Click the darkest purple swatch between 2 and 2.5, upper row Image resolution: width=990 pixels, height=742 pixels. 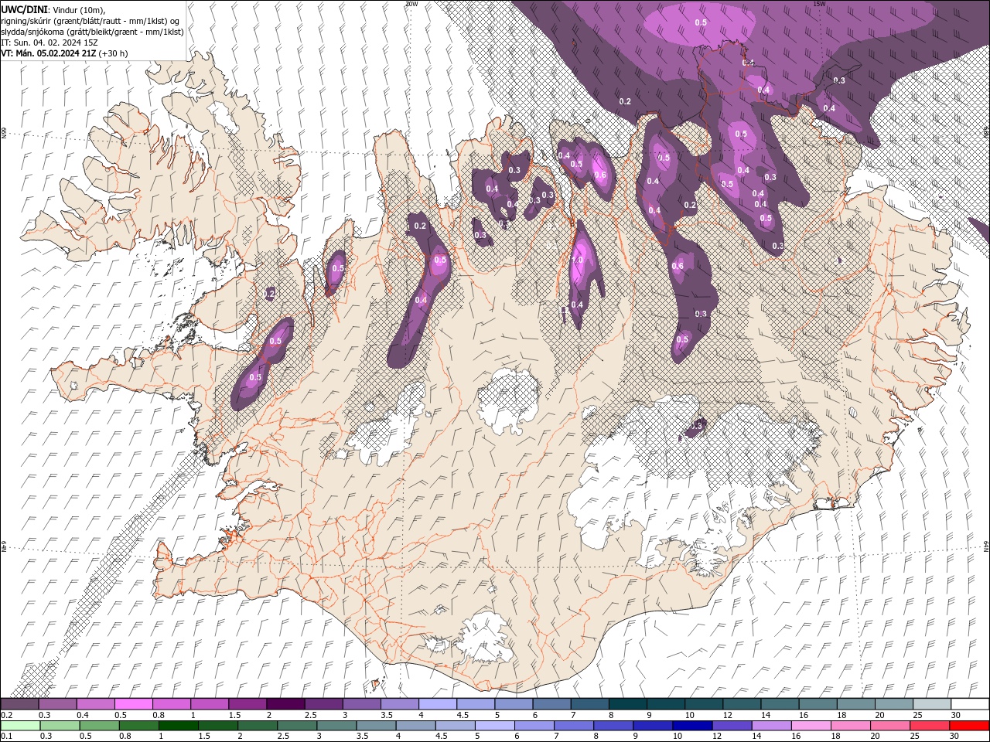coord(285,704)
